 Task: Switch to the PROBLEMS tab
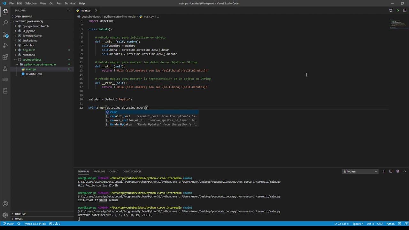tap(99, 172)
